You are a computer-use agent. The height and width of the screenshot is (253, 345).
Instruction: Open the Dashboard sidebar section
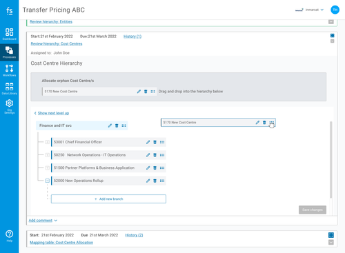tap(9, 34)
